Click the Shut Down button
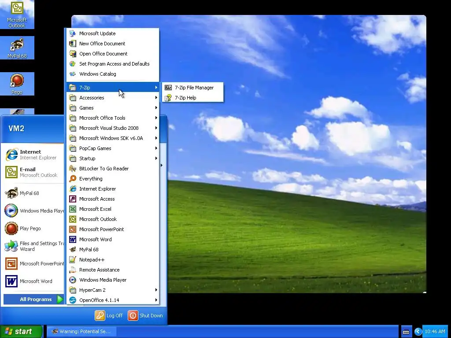 145,316
